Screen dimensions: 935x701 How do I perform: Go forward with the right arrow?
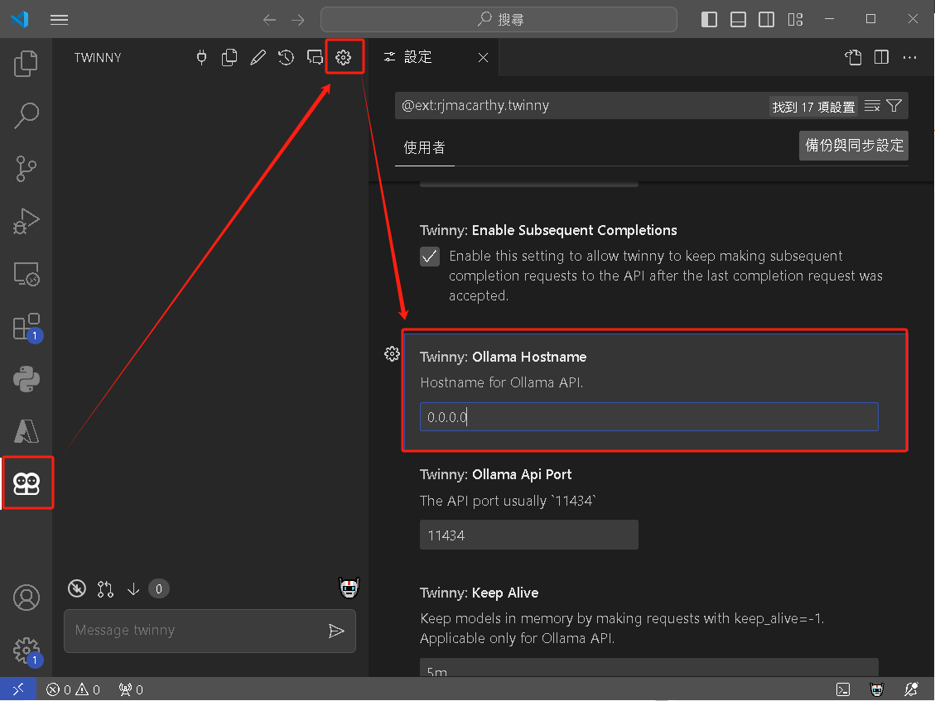298,20
